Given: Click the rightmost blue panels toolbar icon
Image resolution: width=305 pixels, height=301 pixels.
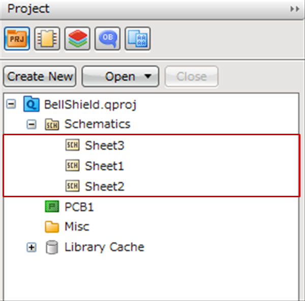Looking at the screenshot, I should tap(138, 38).
